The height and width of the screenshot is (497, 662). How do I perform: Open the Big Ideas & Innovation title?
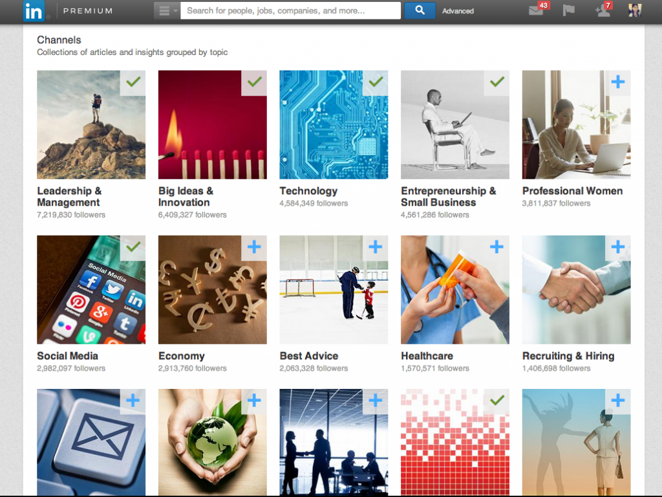point(186,197)
